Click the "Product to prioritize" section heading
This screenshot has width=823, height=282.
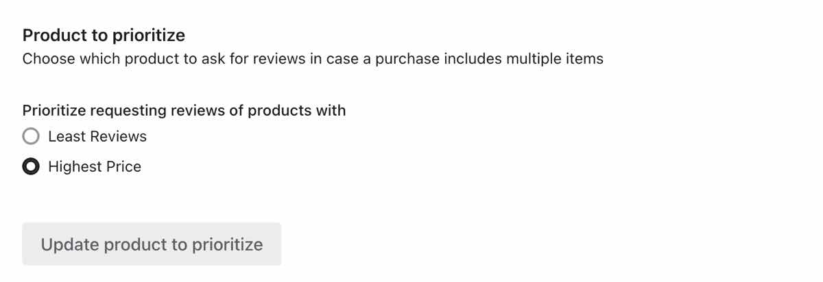pos(104,35)
